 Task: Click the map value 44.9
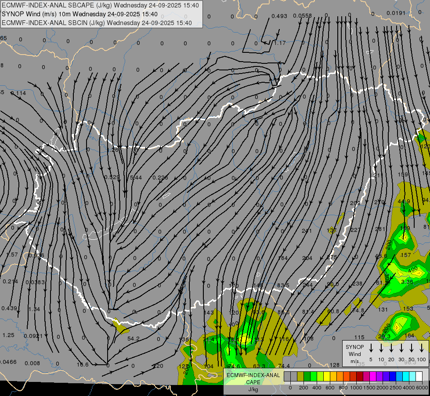pyautogui.click(x=404, y=202)
